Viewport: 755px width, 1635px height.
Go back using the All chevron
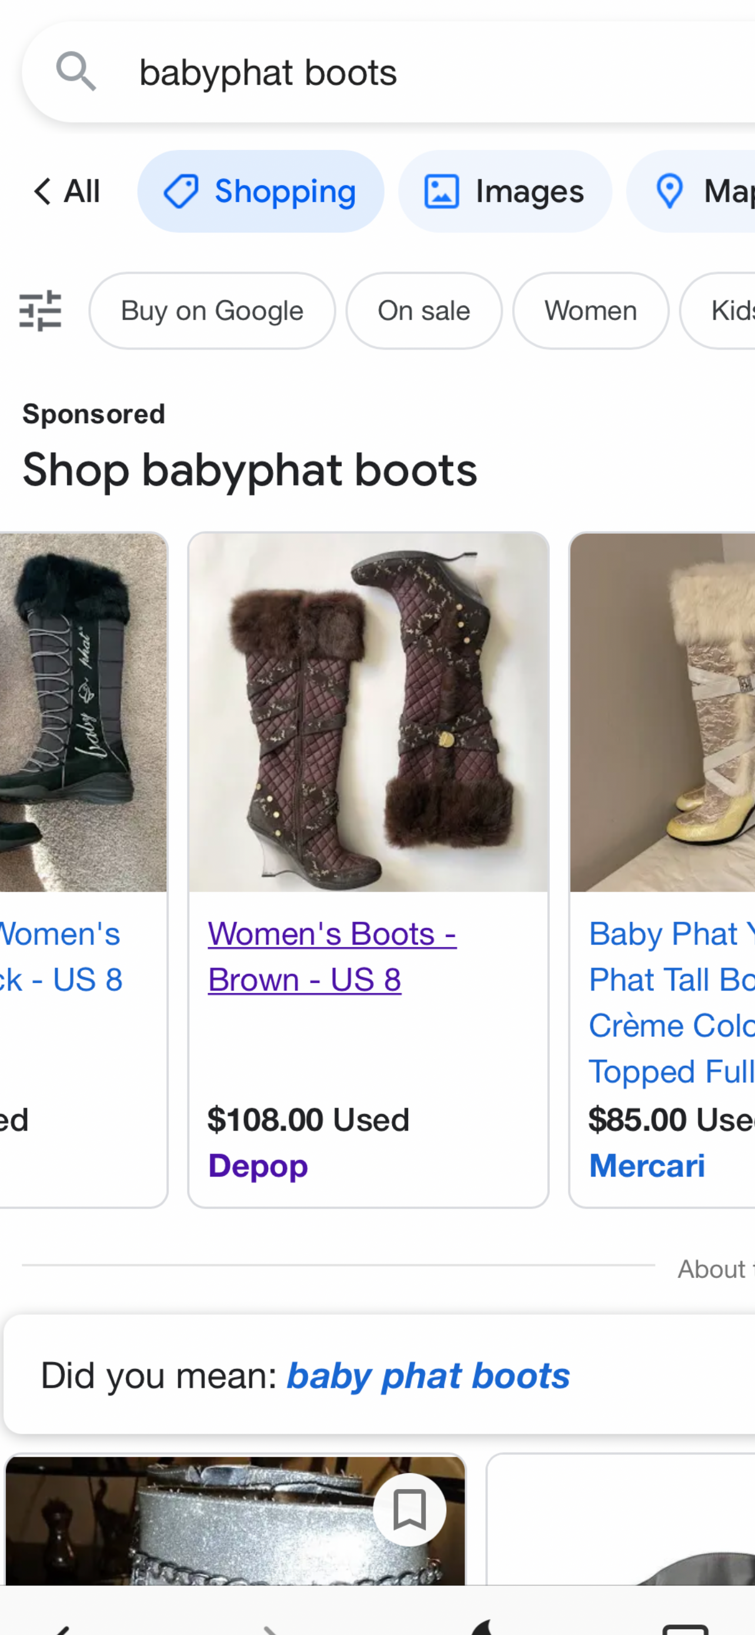tap(65, 191)
